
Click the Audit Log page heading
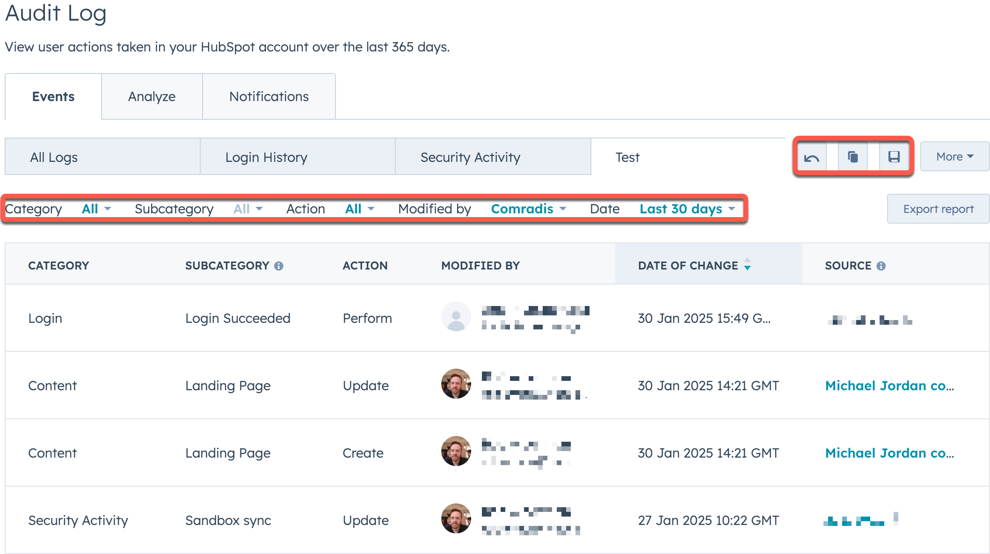(56, 13)
